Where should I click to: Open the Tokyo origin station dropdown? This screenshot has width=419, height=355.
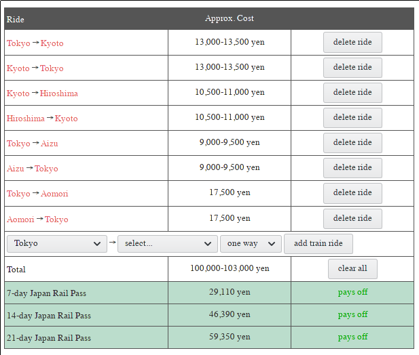[57, 244]
